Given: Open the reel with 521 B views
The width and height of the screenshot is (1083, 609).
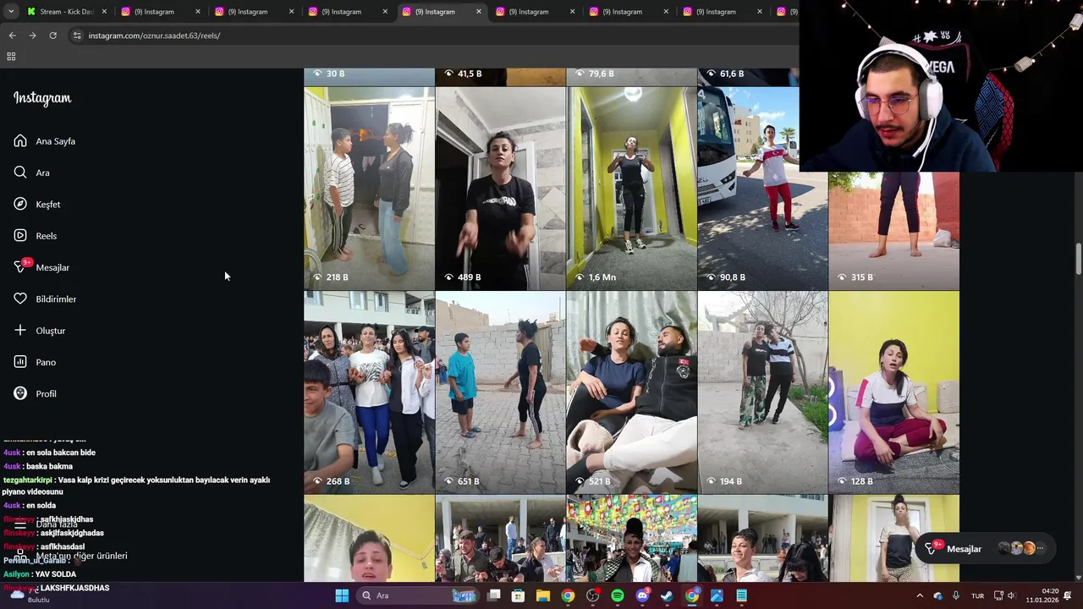Looking at the screenshot, I should [631, 392].
